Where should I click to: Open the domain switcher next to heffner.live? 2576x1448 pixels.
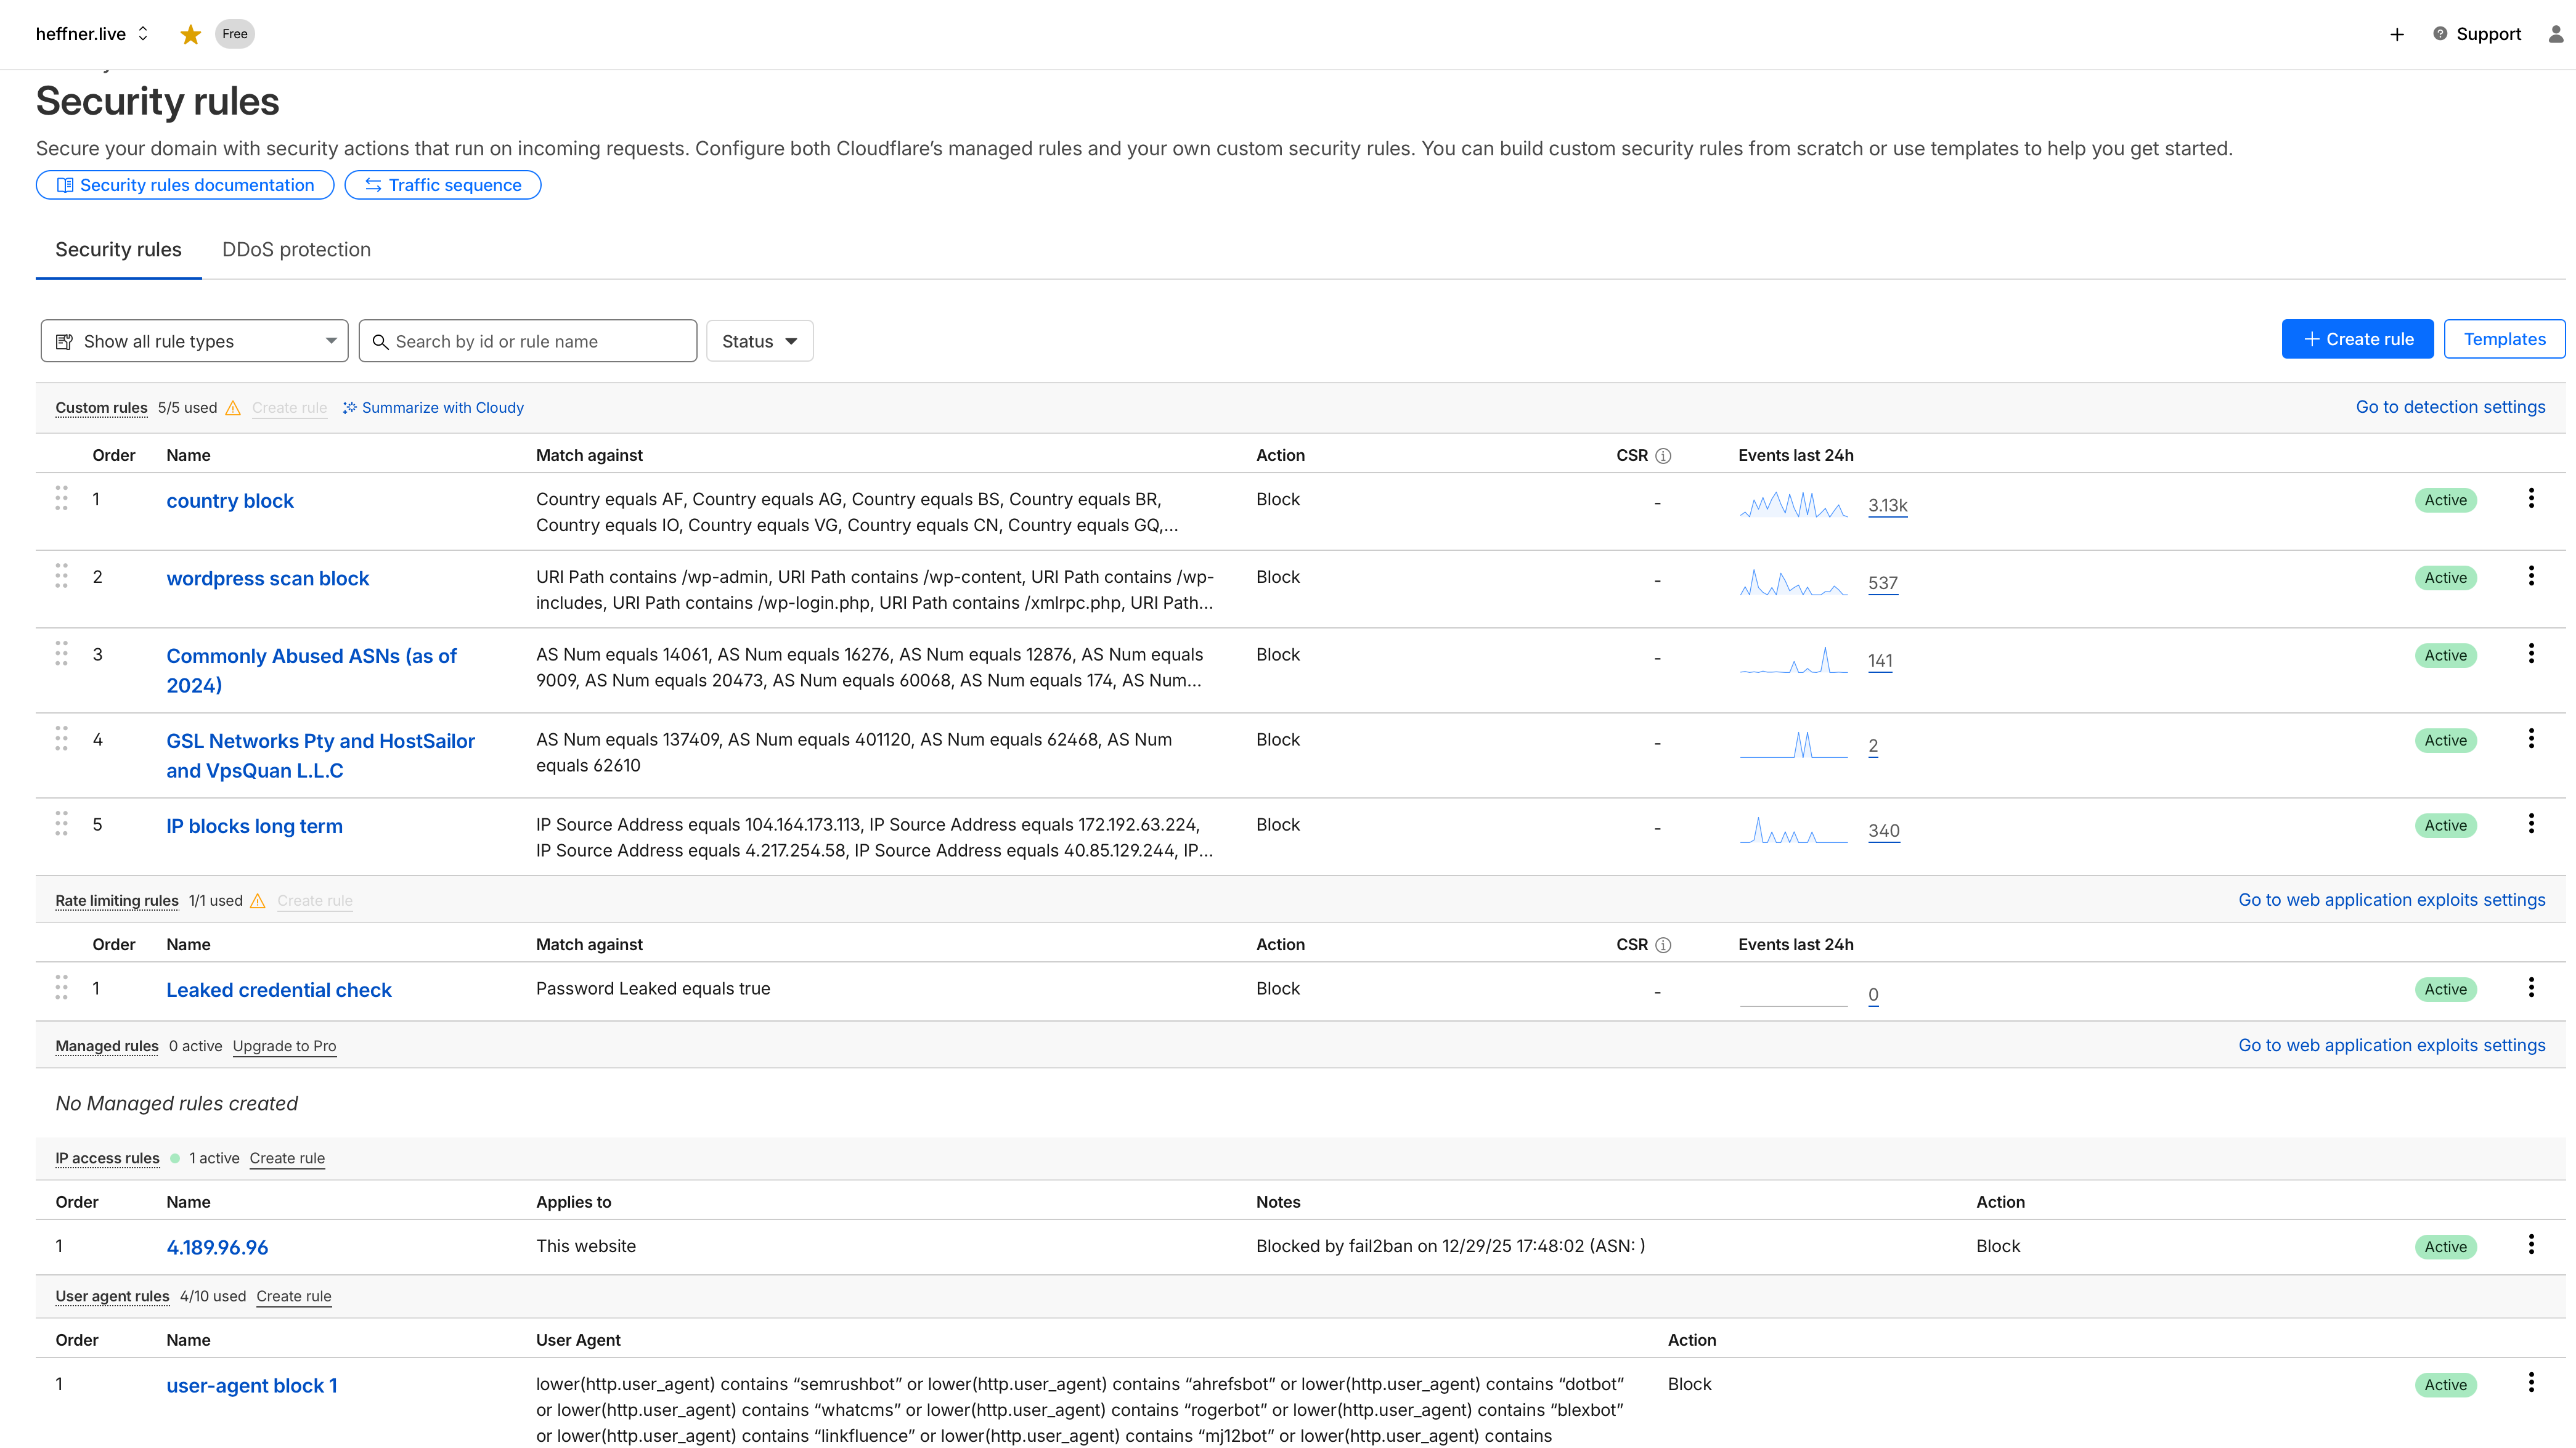143,33
